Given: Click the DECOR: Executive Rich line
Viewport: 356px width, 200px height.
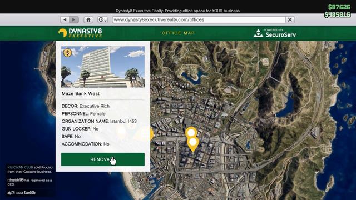Looking at the screenshot, I should pyautogui.click(x=86, y=106).
